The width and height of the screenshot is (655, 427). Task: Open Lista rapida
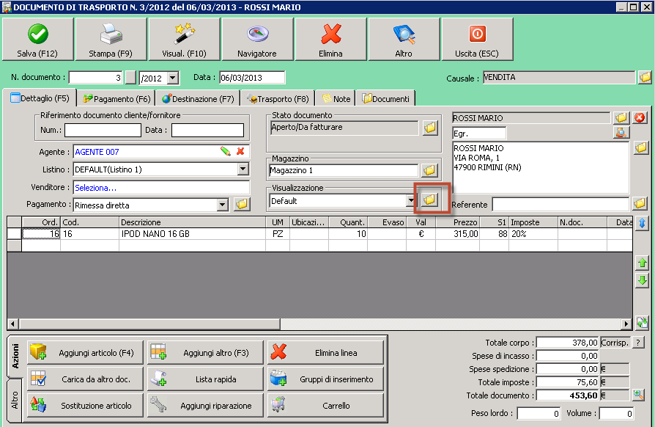pos(206,379)
